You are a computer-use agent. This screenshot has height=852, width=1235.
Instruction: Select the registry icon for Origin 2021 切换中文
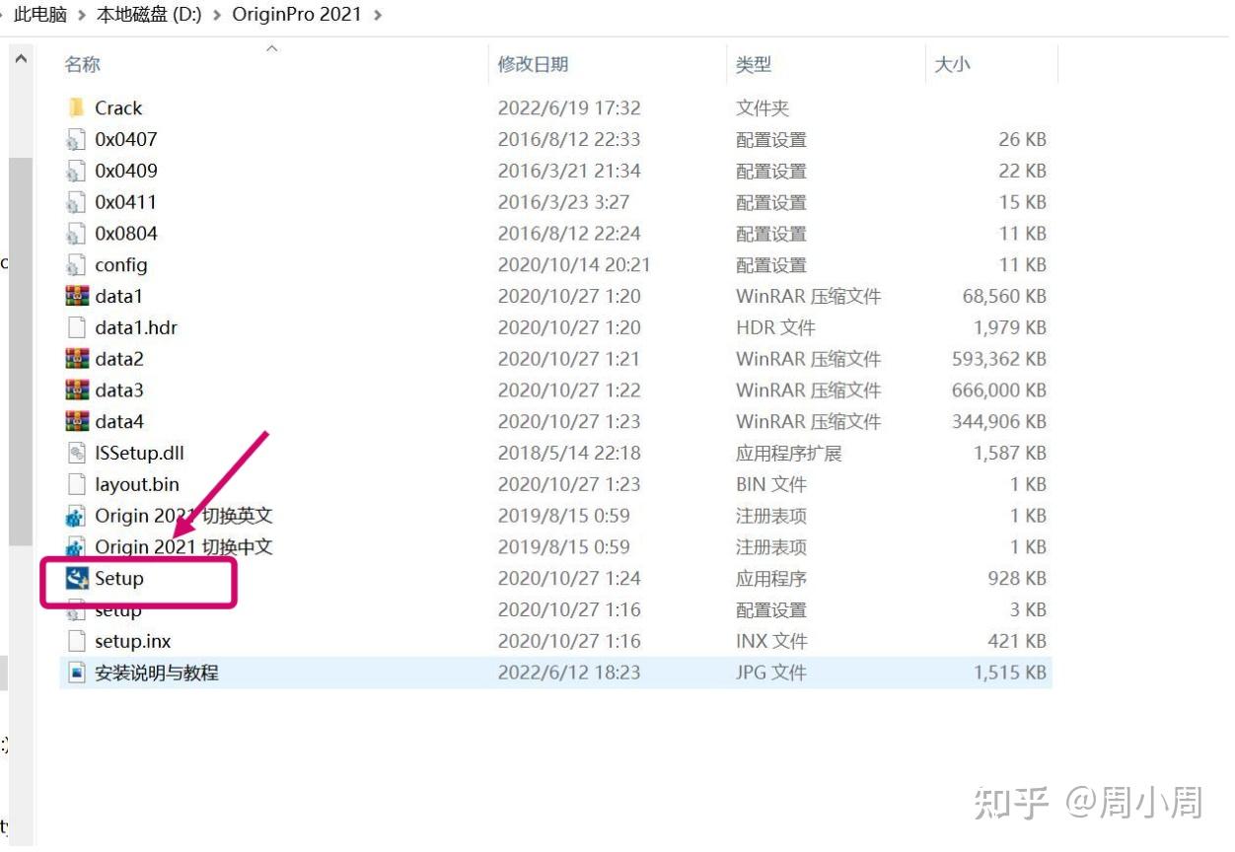pos(77,546)
